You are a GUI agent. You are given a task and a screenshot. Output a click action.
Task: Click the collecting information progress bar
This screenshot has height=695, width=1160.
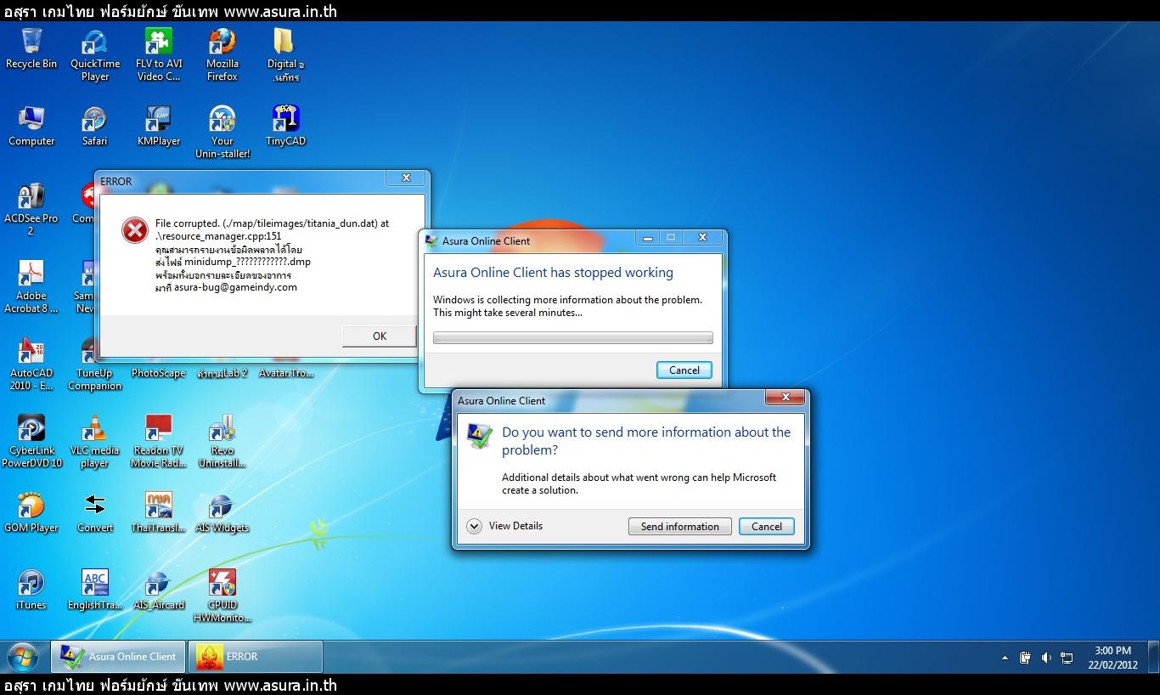pos(573,338)
